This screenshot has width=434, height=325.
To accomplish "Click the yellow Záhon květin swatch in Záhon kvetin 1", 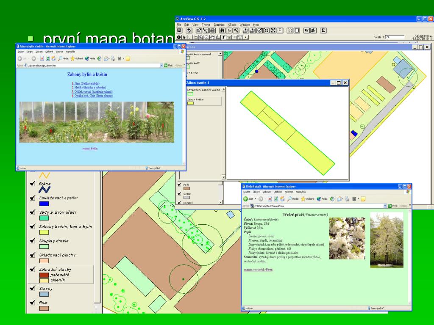I will click(190, 103).
